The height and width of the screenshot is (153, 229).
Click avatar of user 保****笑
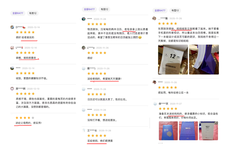pos(155,104)
